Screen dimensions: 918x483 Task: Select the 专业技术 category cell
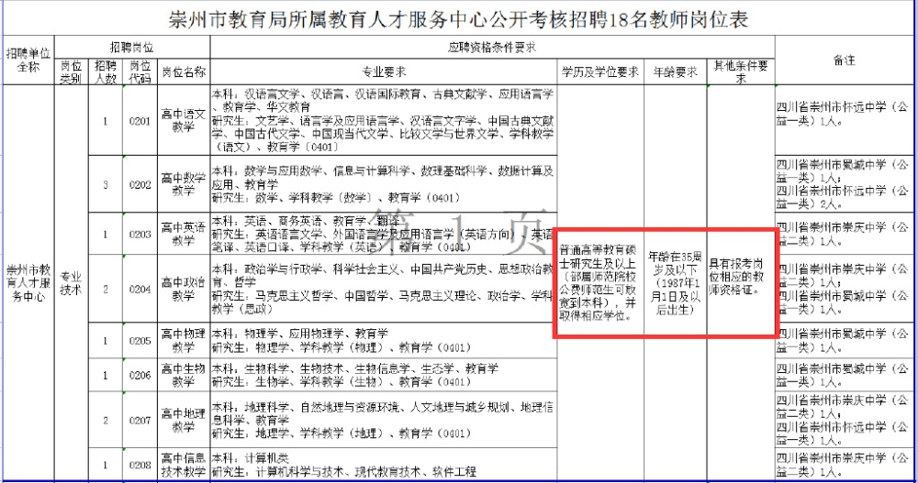tap(71, 282)
